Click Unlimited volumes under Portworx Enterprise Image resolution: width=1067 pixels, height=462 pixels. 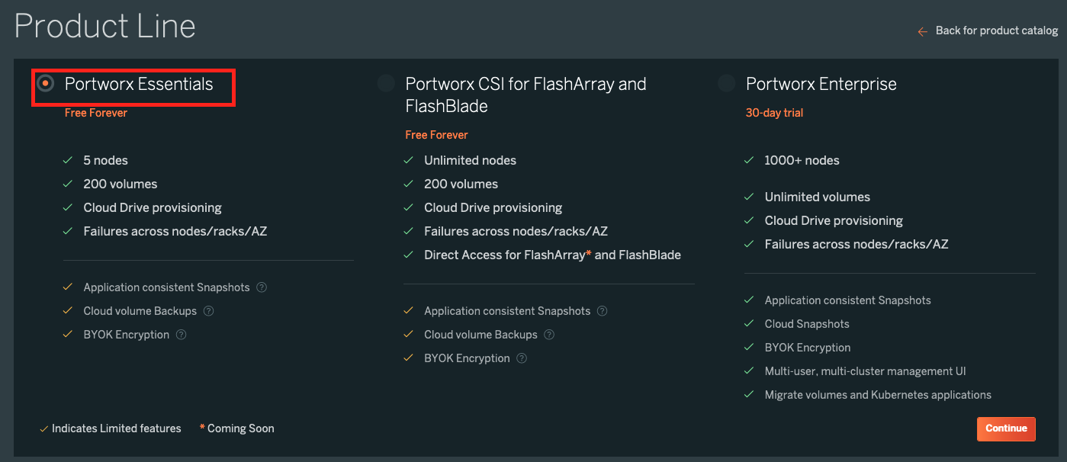pos(818,197)
